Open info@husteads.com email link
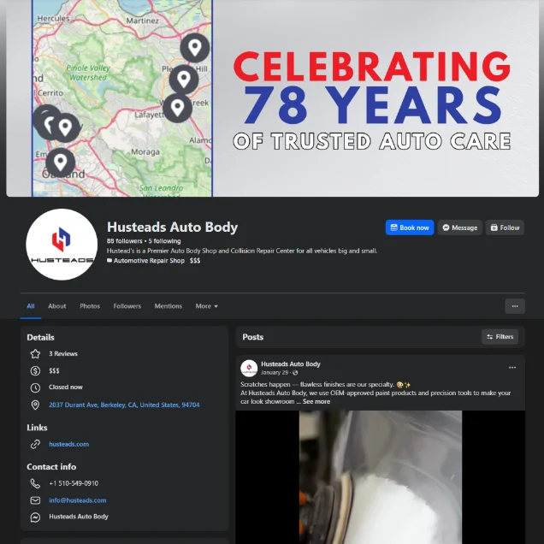The image size is (544, 544). [77, 500]
